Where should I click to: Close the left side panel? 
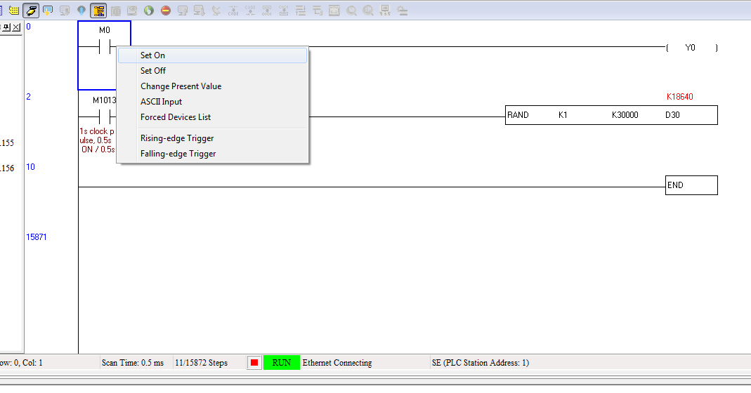tap(16, 27)
